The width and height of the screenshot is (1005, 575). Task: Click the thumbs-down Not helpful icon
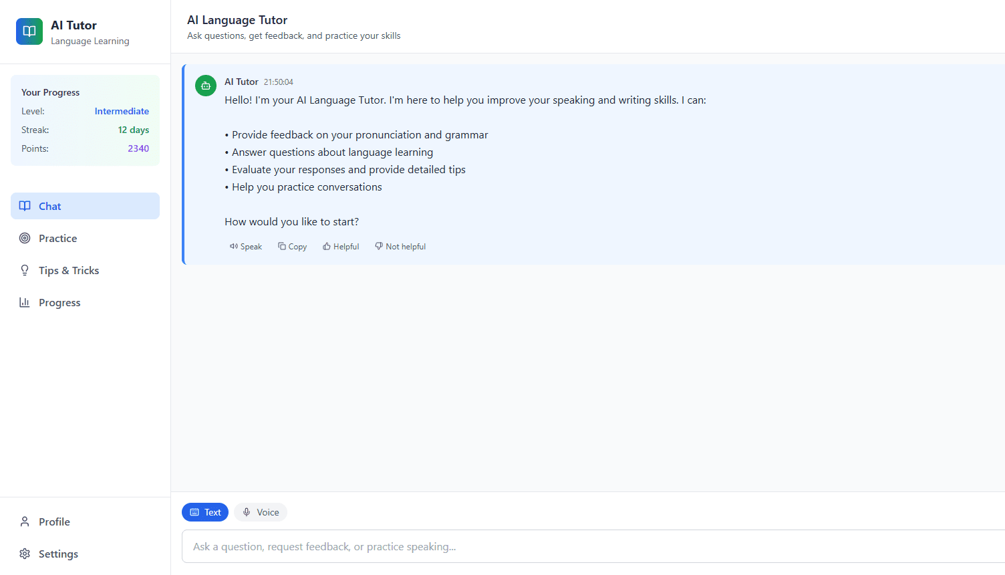coord(379,247)
